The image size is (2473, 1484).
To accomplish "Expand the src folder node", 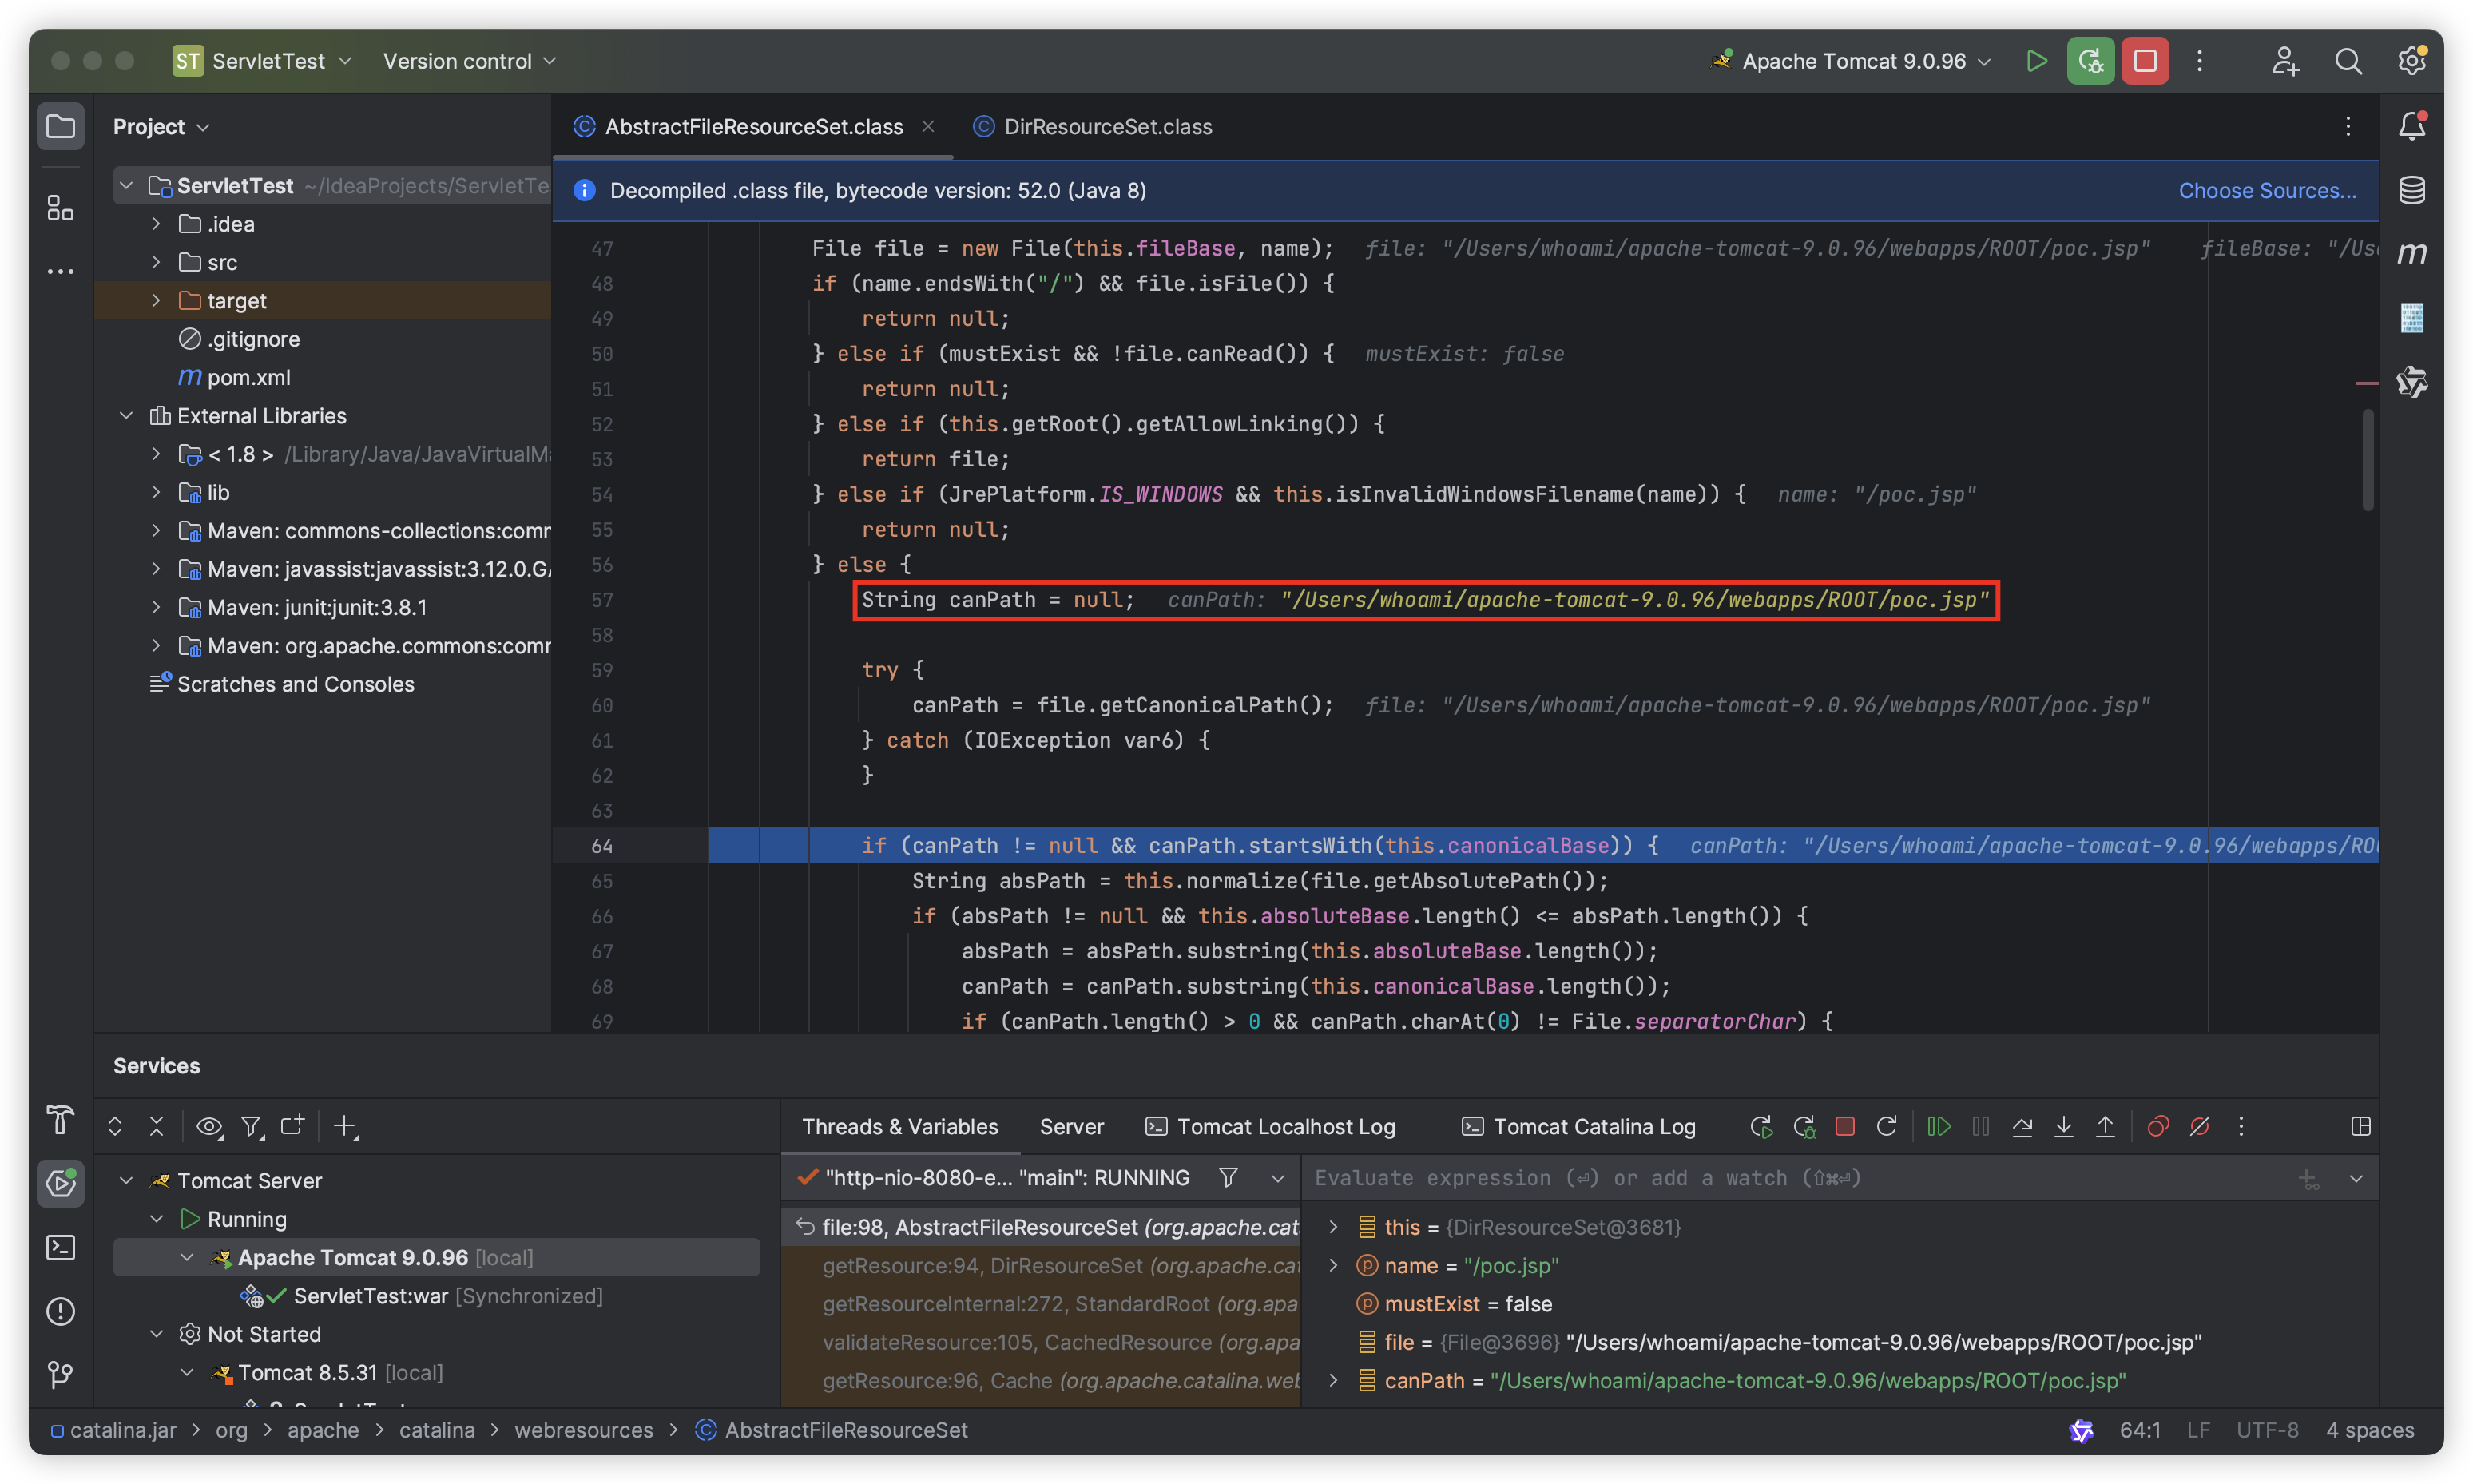I will tap(156, 262).
